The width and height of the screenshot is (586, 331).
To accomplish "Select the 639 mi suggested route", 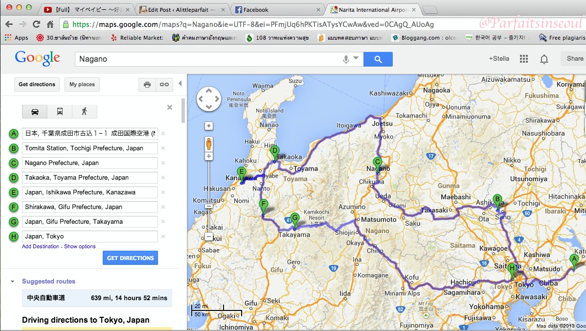I will coord(97,298).
